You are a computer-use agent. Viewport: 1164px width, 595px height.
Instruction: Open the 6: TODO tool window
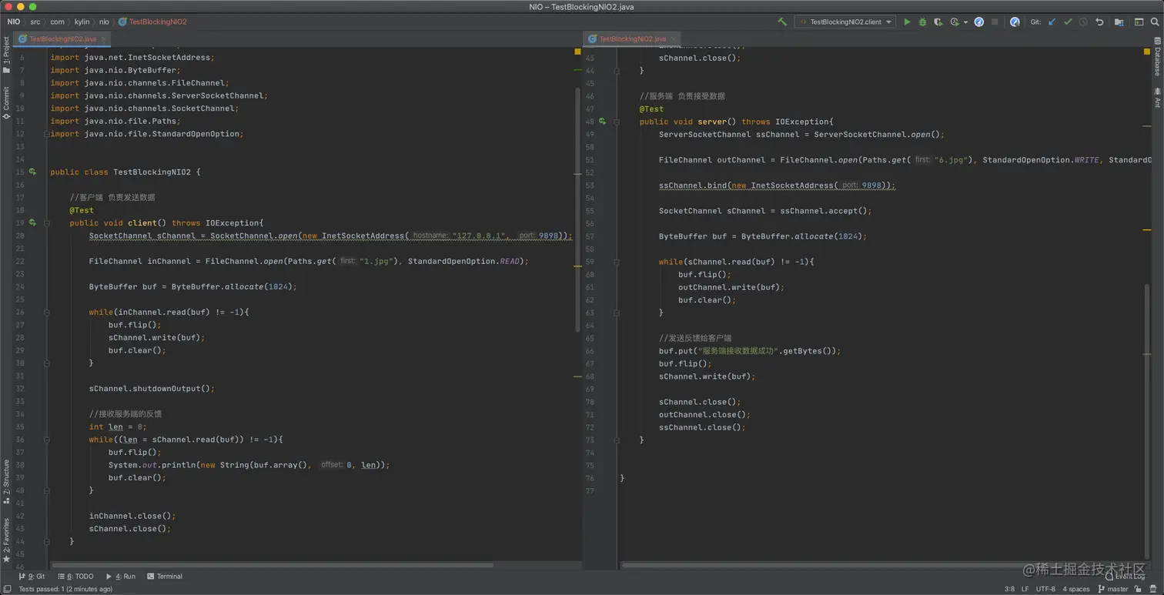[75, 577]
